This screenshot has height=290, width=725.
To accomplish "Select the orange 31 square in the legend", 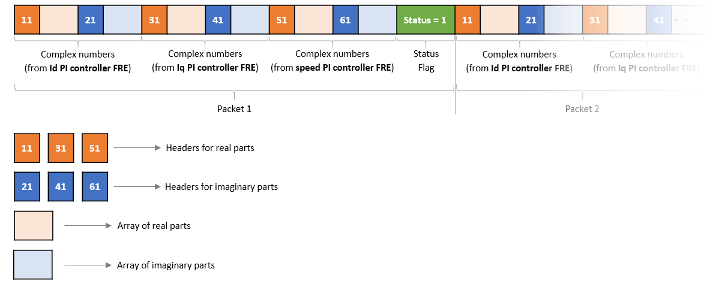I will pyautogui.click(x=61, y=148).
